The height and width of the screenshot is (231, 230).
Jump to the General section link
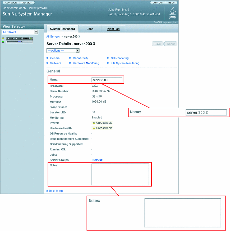pos(55,58)
